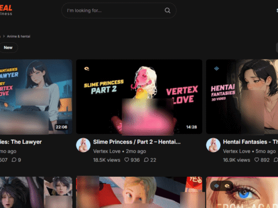Open Vertex Love channel under Slime Princess
Image resolution: width=278 pixels, height=208 pixels.
[x=107, y=151]
